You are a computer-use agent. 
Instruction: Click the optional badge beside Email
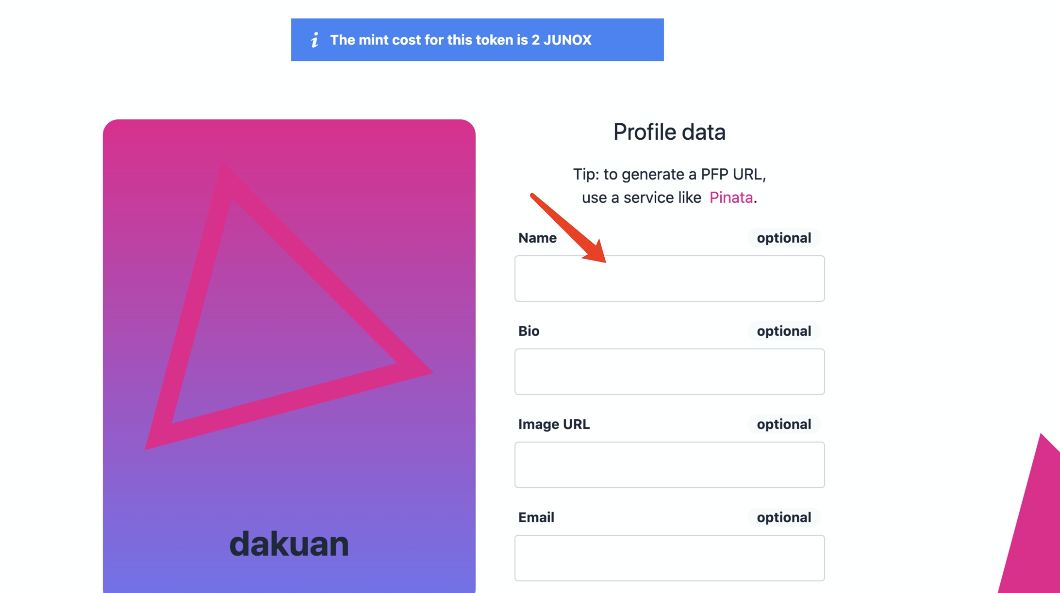point(783,517)
